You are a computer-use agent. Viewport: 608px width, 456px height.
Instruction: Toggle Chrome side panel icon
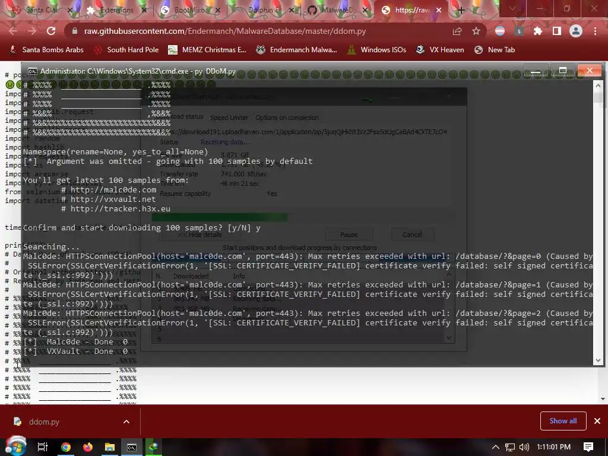pyautogui.click(x=557, y=31)
